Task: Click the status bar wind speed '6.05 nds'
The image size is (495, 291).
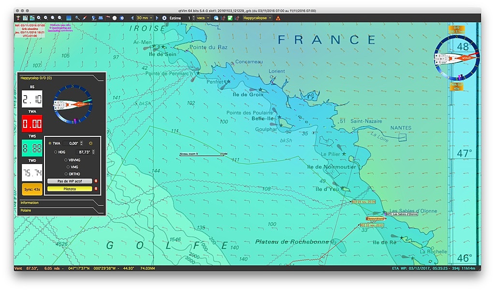Action: [52, 268]
